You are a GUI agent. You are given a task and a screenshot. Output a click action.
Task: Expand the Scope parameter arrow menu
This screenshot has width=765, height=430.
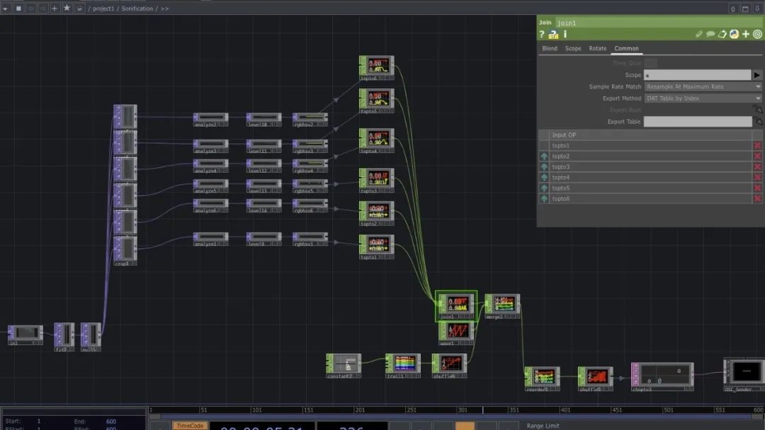click(757, 75)
